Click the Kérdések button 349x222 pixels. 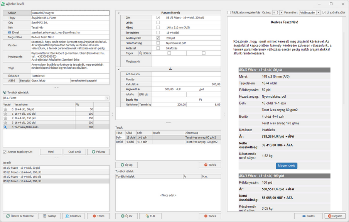(x=73, y=216)
